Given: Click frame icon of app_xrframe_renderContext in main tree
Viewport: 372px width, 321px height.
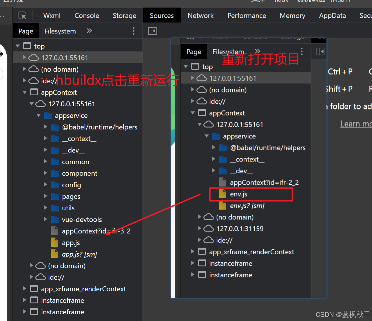Looking at the screenshot, I should pos(34,289).
